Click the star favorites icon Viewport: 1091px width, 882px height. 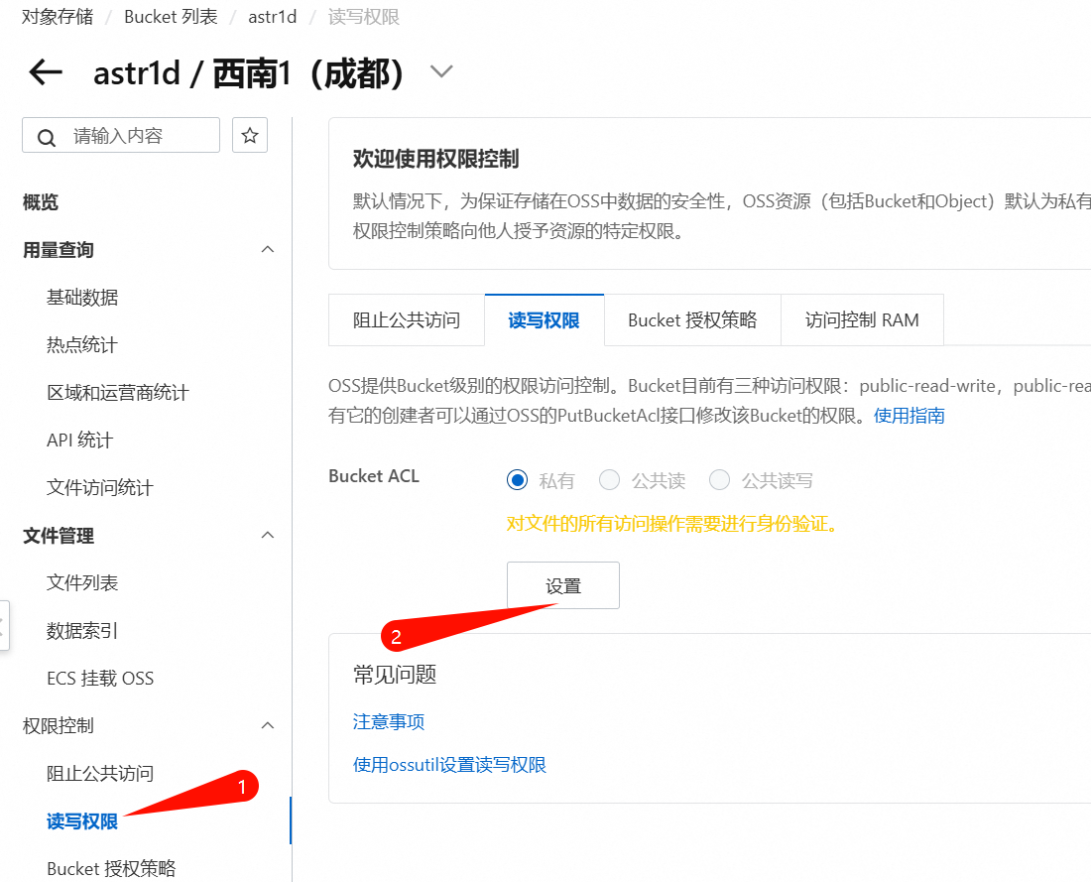(250, 135)
